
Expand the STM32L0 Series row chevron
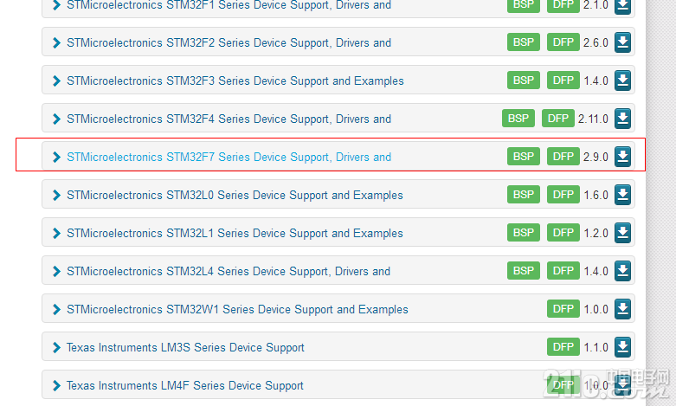coord(56,195)
